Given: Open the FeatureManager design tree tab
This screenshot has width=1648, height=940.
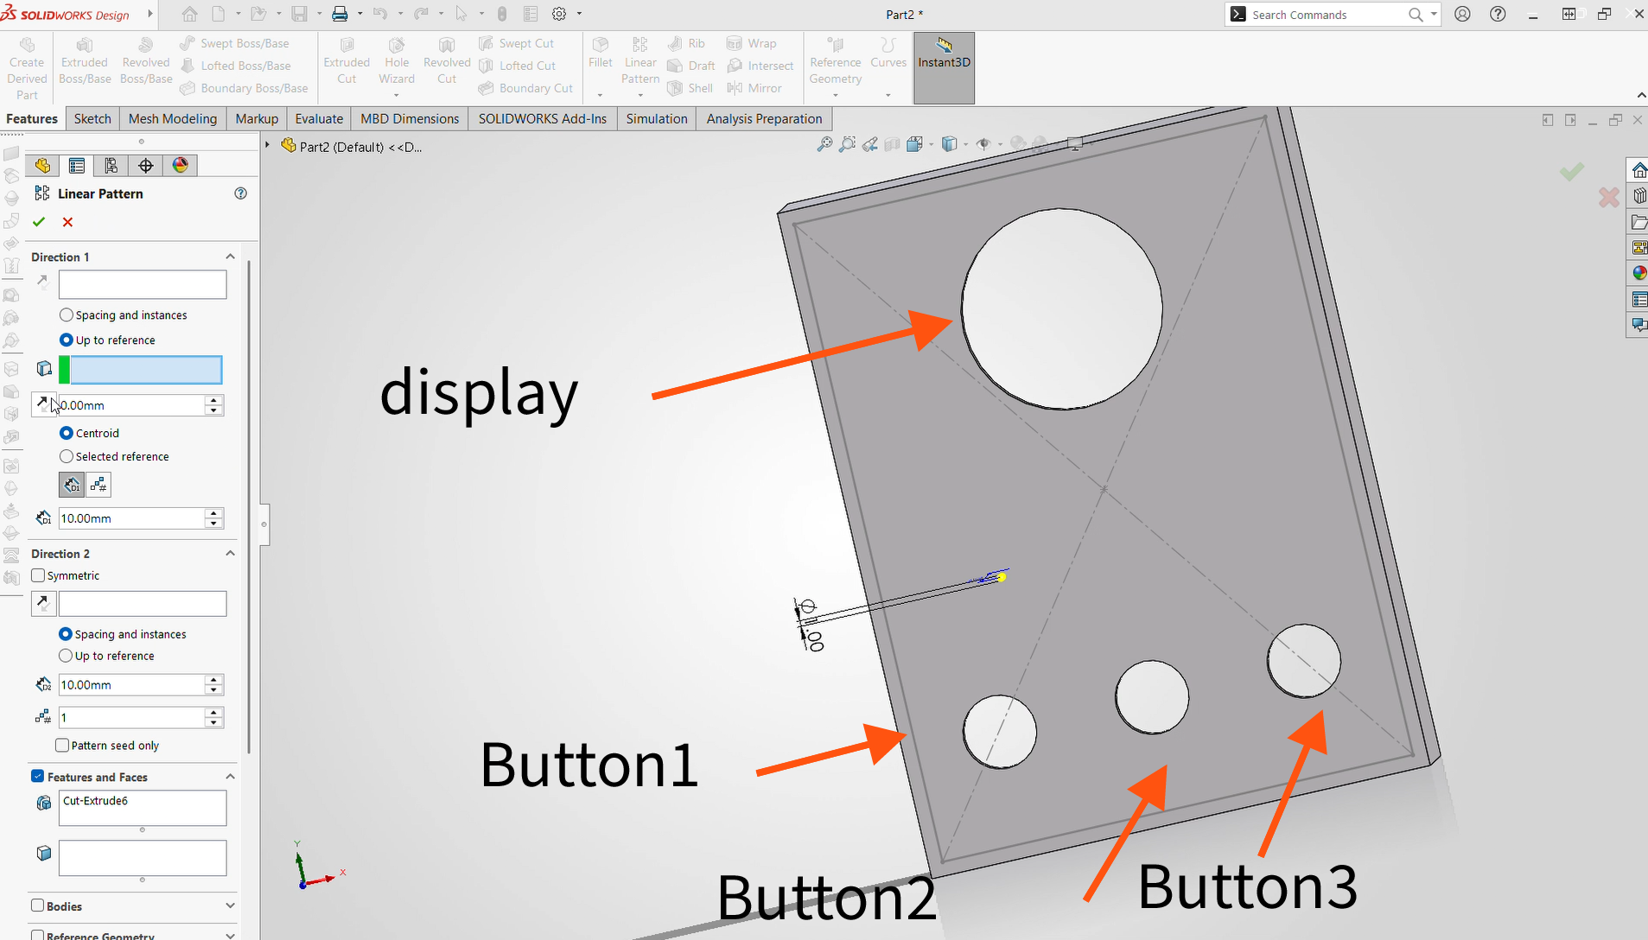Looking at the screenshot, I should point(42,165).
